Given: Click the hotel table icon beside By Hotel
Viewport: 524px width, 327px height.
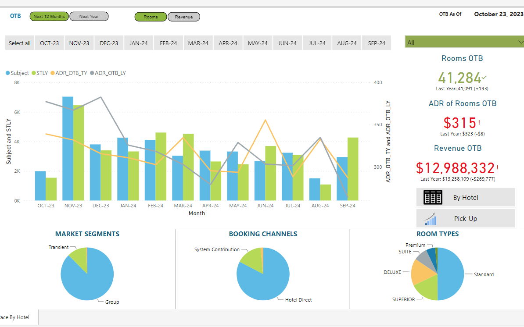Looking at the screenshot, I should click(433, 197).
